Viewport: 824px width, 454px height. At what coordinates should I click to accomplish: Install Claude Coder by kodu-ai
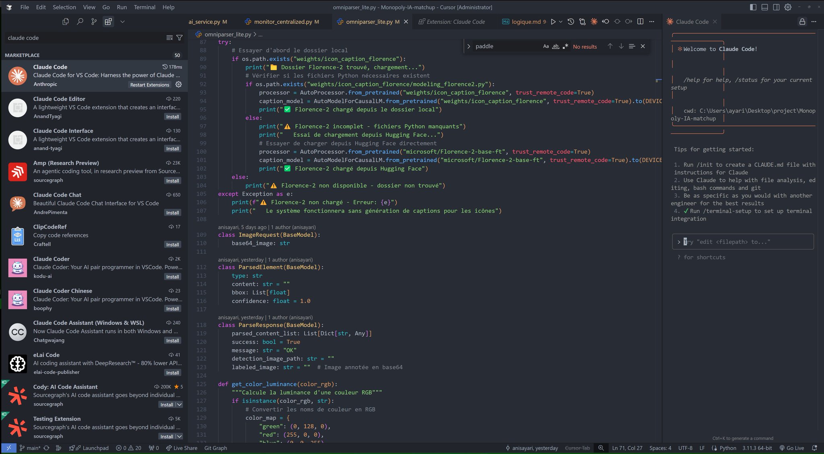173,277
